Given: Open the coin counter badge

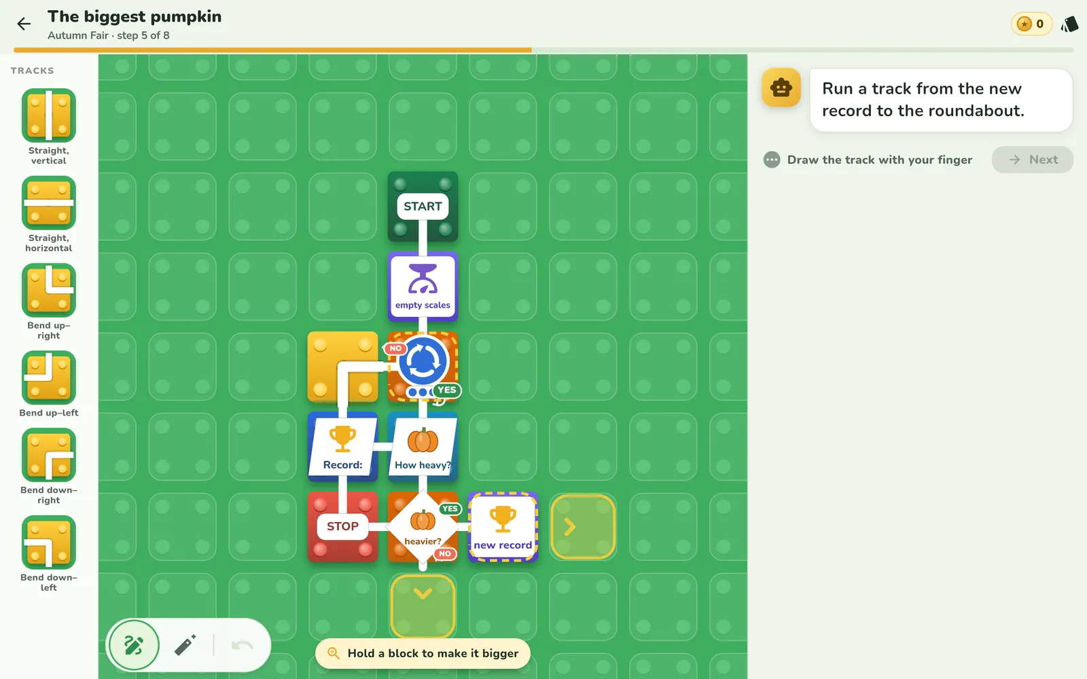Looking at the screenshot, I should (1031, 24).
